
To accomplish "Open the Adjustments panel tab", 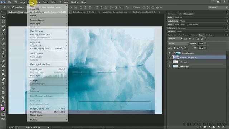I will pos(173,21).
